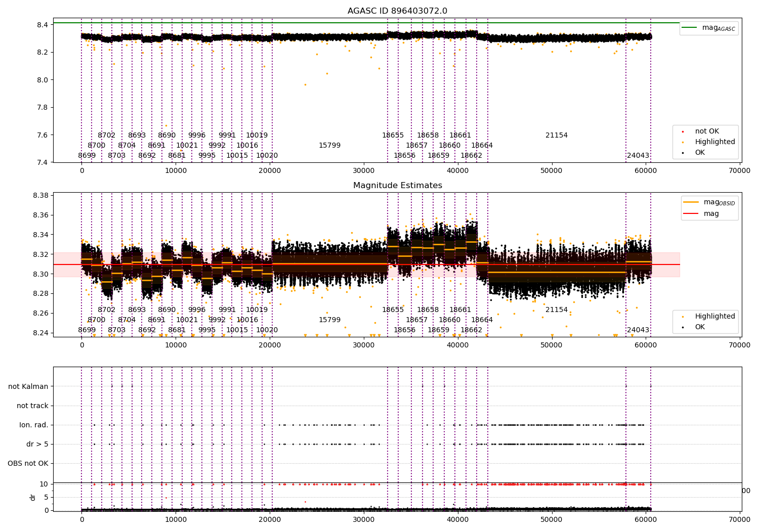Click the 50000 x-tick of the bottom plot
This screenshot has height=531, width=759.
[552, 519]
